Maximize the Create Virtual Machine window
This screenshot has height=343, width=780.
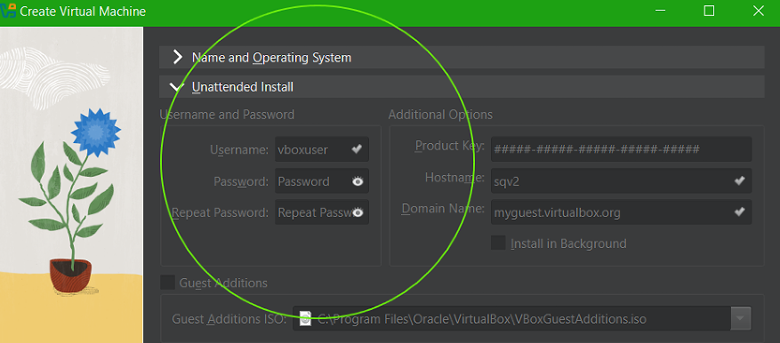click(710, 11)
